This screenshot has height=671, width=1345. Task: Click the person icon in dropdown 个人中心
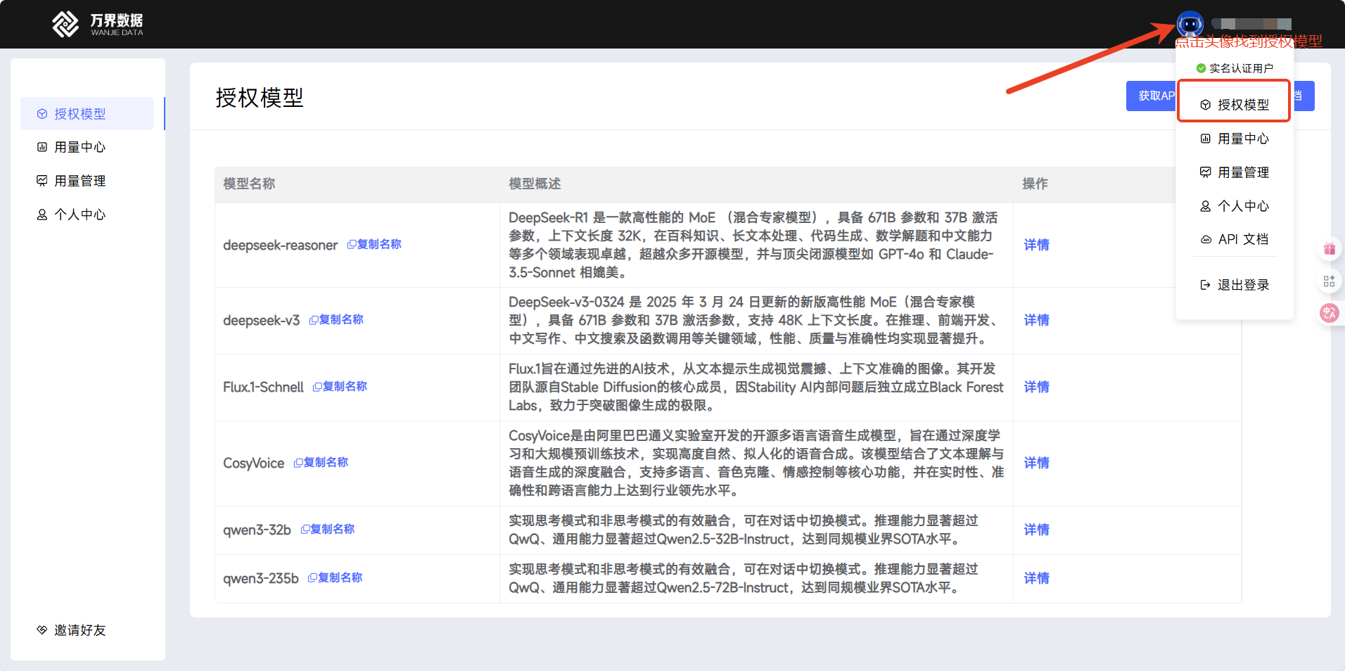[1206, 206]
